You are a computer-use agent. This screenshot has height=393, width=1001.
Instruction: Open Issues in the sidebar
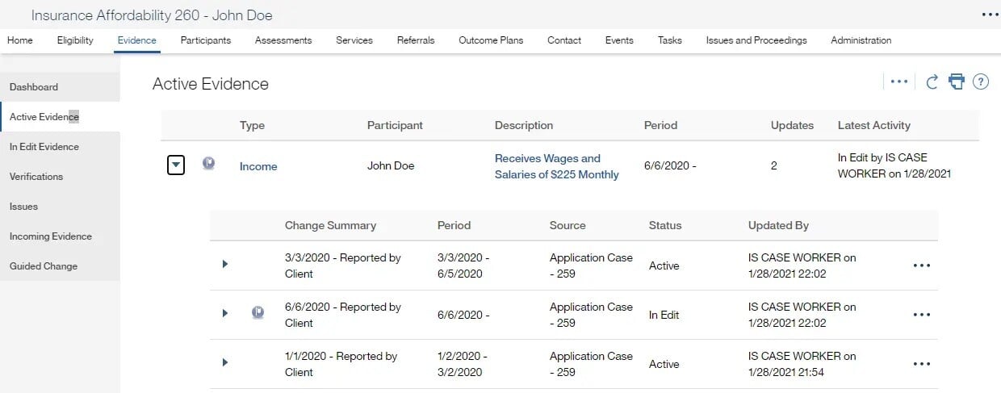click(x=60, y=207)
